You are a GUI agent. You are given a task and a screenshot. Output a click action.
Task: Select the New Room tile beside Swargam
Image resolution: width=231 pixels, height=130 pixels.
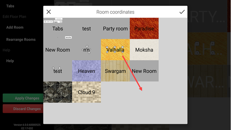(x=144, y=71)
